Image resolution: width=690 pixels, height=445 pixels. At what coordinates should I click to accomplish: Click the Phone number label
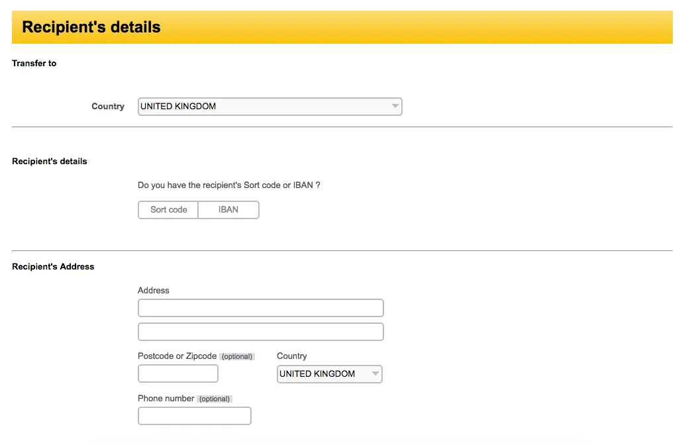tap(166, 399)
